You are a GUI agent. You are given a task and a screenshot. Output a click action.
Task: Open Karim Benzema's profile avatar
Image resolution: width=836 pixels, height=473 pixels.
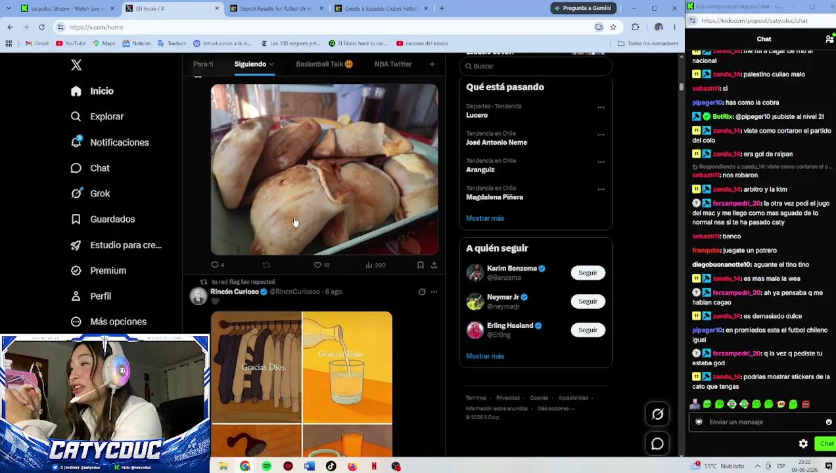pyautogui.click(x=475, y=273)
